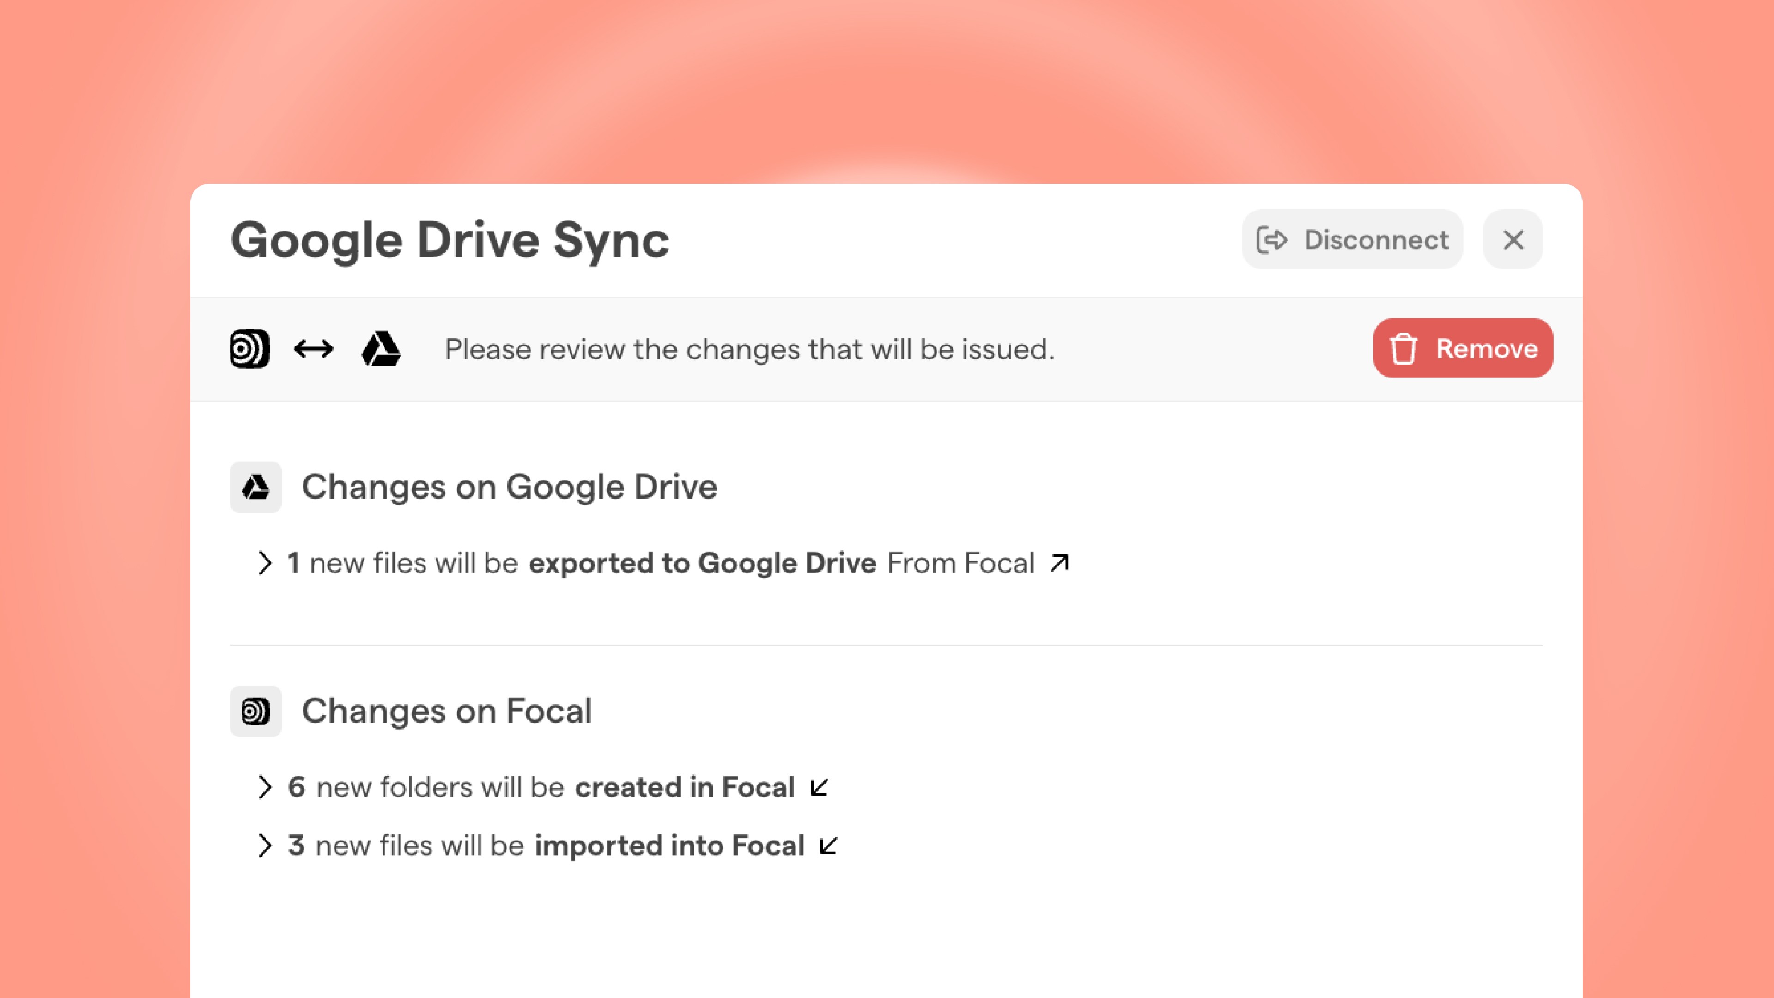Disconnect the Google Drive account
Viewport: 1774px width, 998px height.
[x=1352, y=240]
